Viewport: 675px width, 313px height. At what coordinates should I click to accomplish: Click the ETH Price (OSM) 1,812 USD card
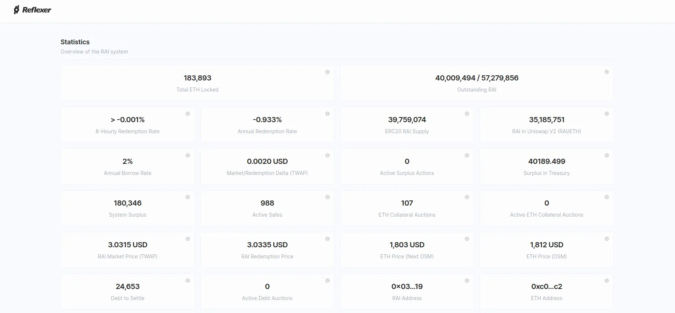click(546, 250)
